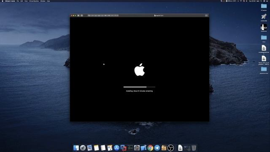
Task: Open Reminders list app in Dock
Action: pos(103,148)
